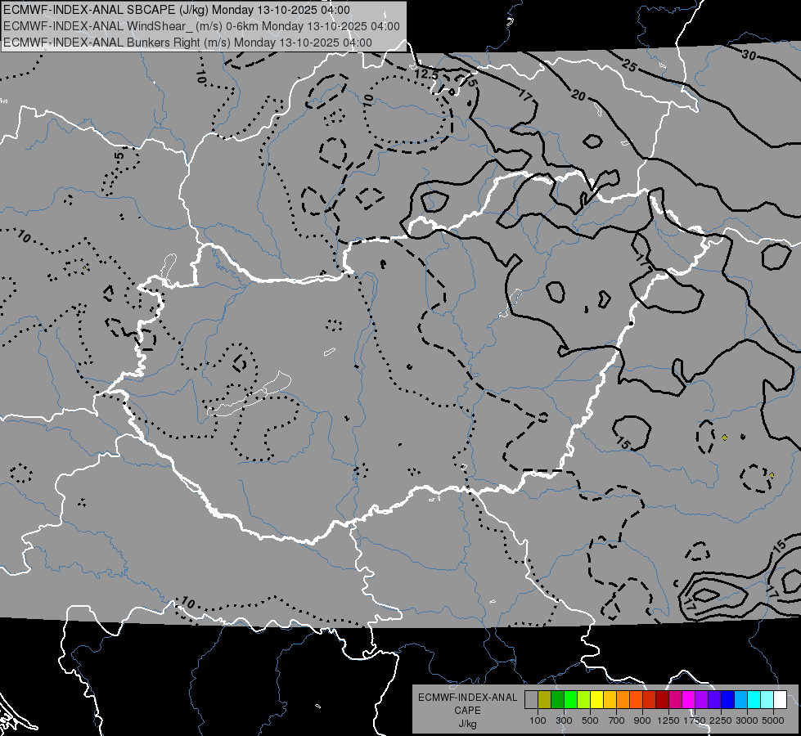Click legend value 300
The width and height of the screenshot is (801, 736).
click(564, 720)
